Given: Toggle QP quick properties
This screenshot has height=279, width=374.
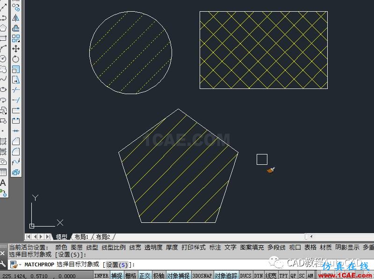Looking at the screenshot, I should pos(294,275).
